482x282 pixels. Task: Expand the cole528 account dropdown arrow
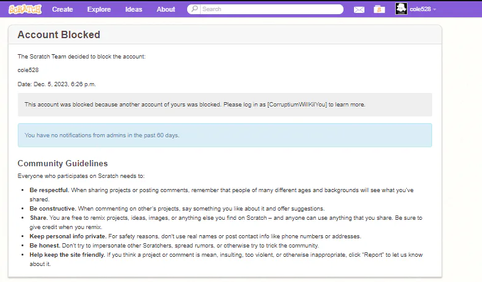tap(435, 9)
